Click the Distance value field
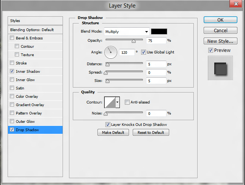This screenshot has height=185, width=245. 156,64
